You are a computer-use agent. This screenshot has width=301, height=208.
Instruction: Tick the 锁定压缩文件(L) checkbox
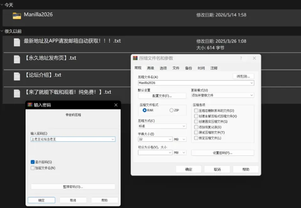pos(196,138)
